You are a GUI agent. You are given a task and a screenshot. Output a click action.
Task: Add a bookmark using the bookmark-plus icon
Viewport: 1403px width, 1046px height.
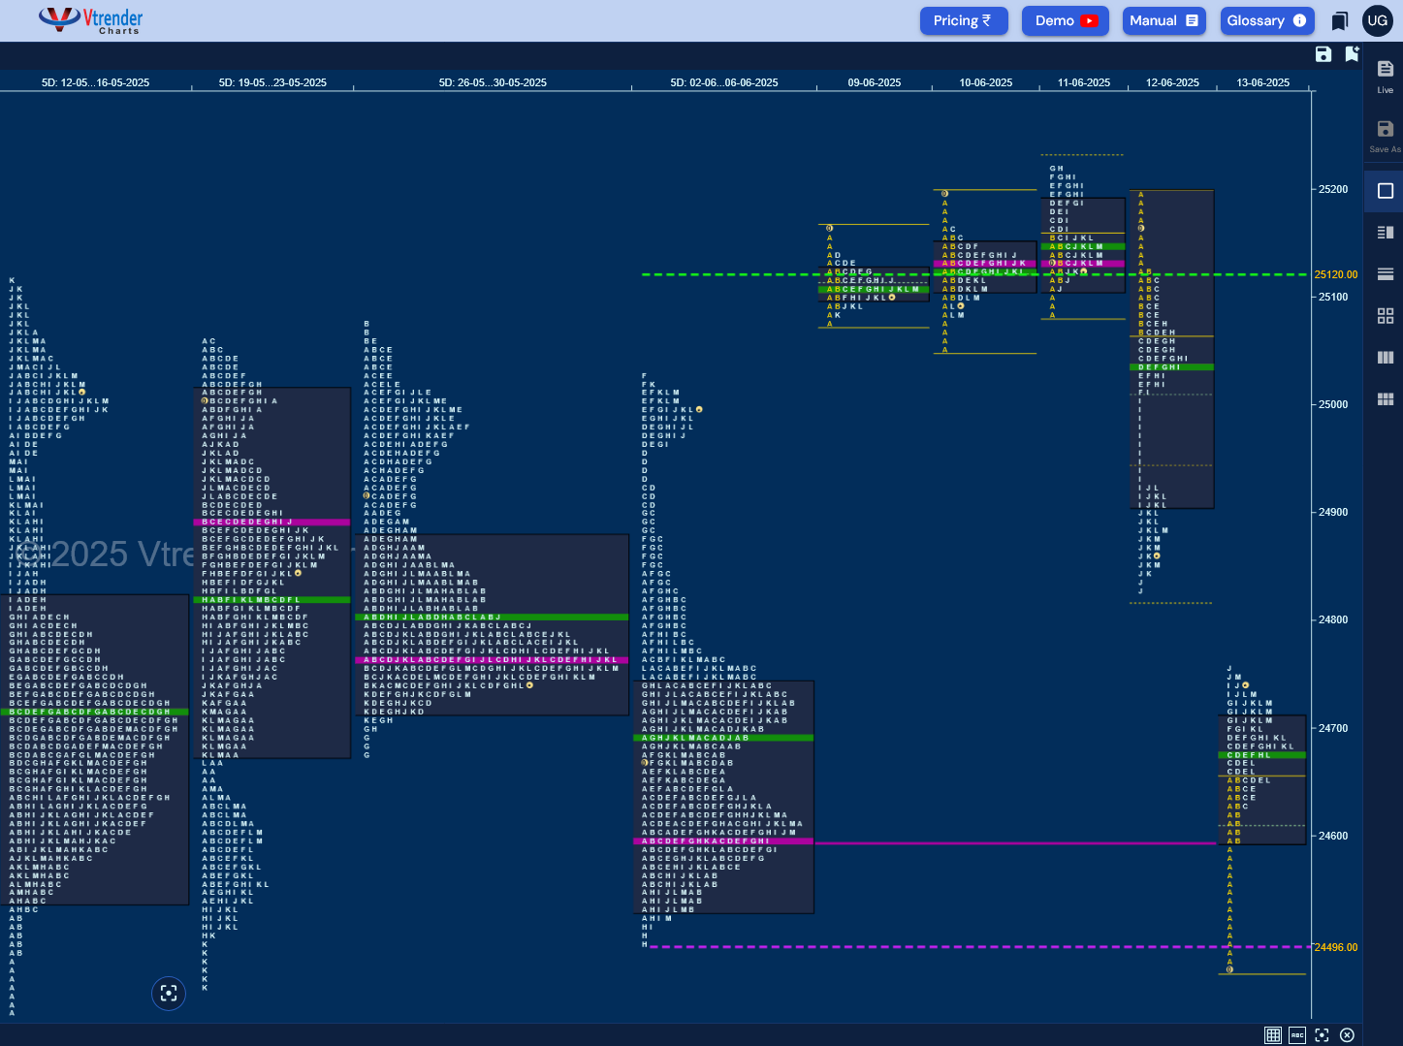(1352, 54)
